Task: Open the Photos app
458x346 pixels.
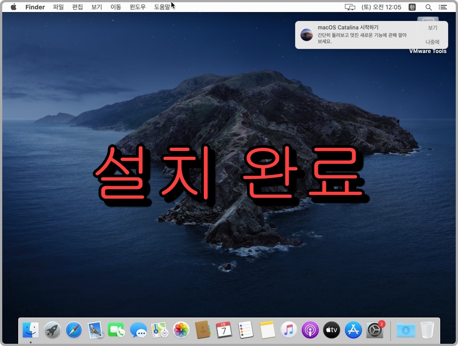Action: click(181, 330)
